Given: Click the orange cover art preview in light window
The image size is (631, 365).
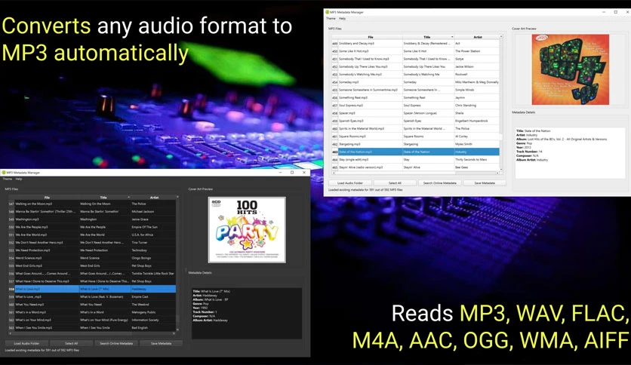Looking at the screenshot, I should click(570, 69).
